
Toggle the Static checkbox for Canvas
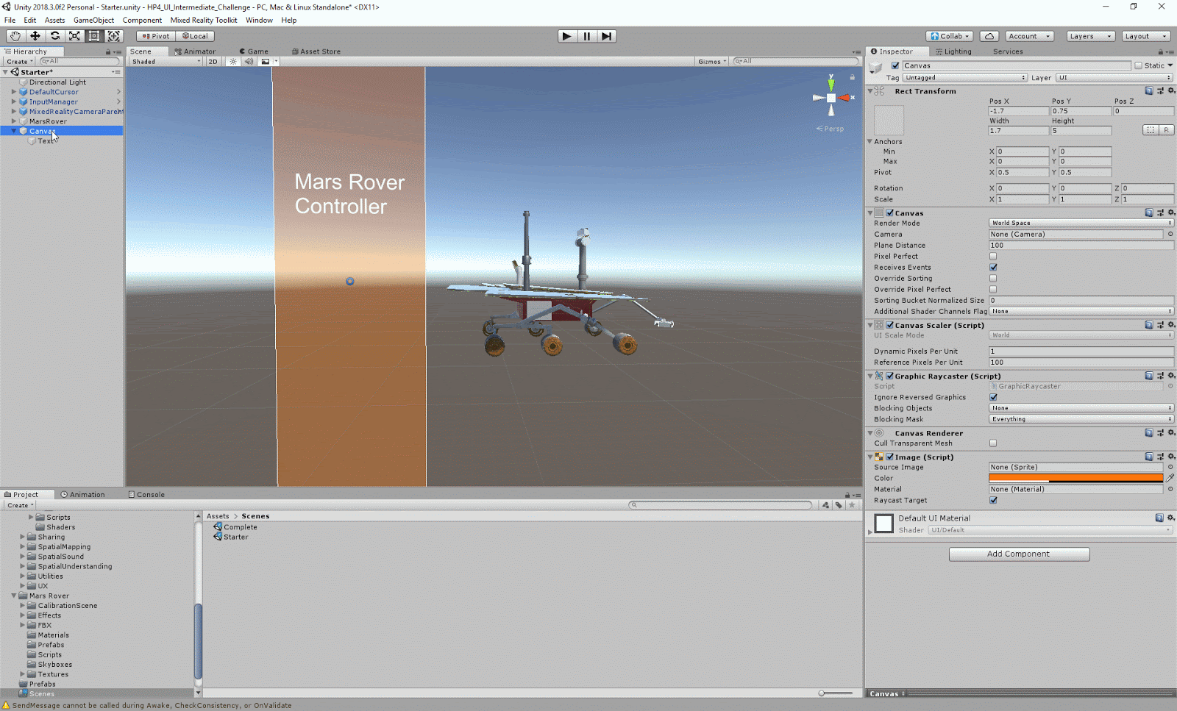coord(1138,65)
